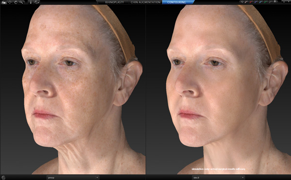Select the pointer arrow tool

click(4, 2)
